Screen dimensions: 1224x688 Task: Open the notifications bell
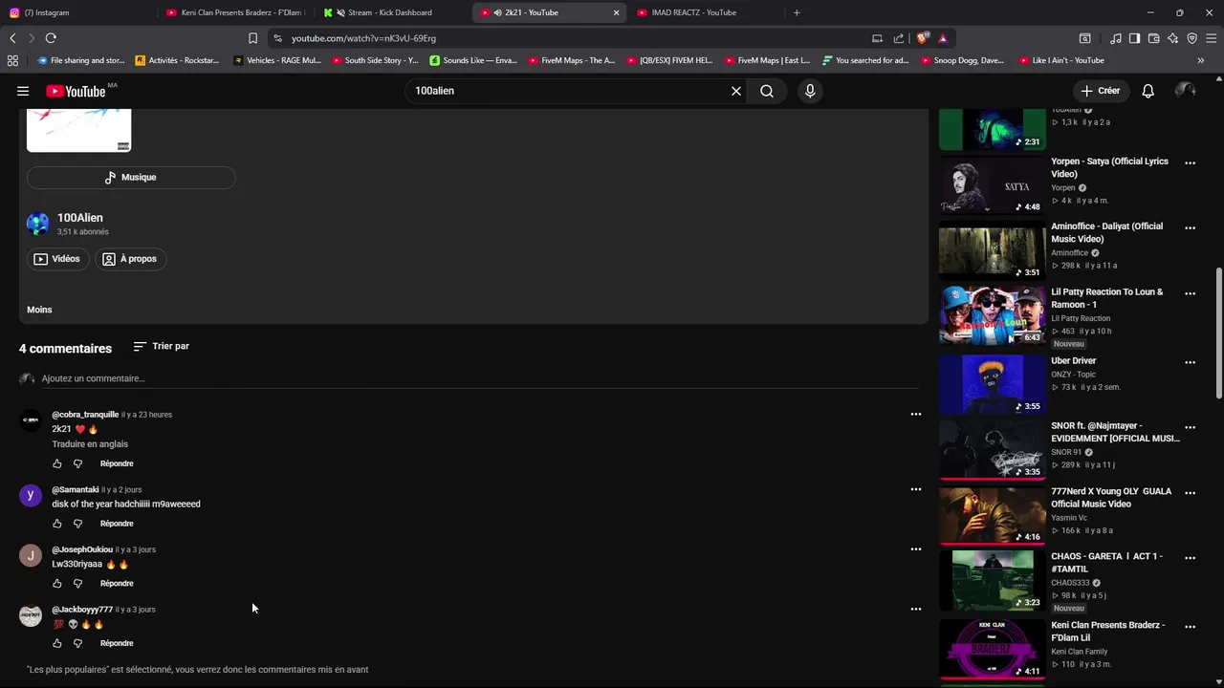[x=1147, y=91]
